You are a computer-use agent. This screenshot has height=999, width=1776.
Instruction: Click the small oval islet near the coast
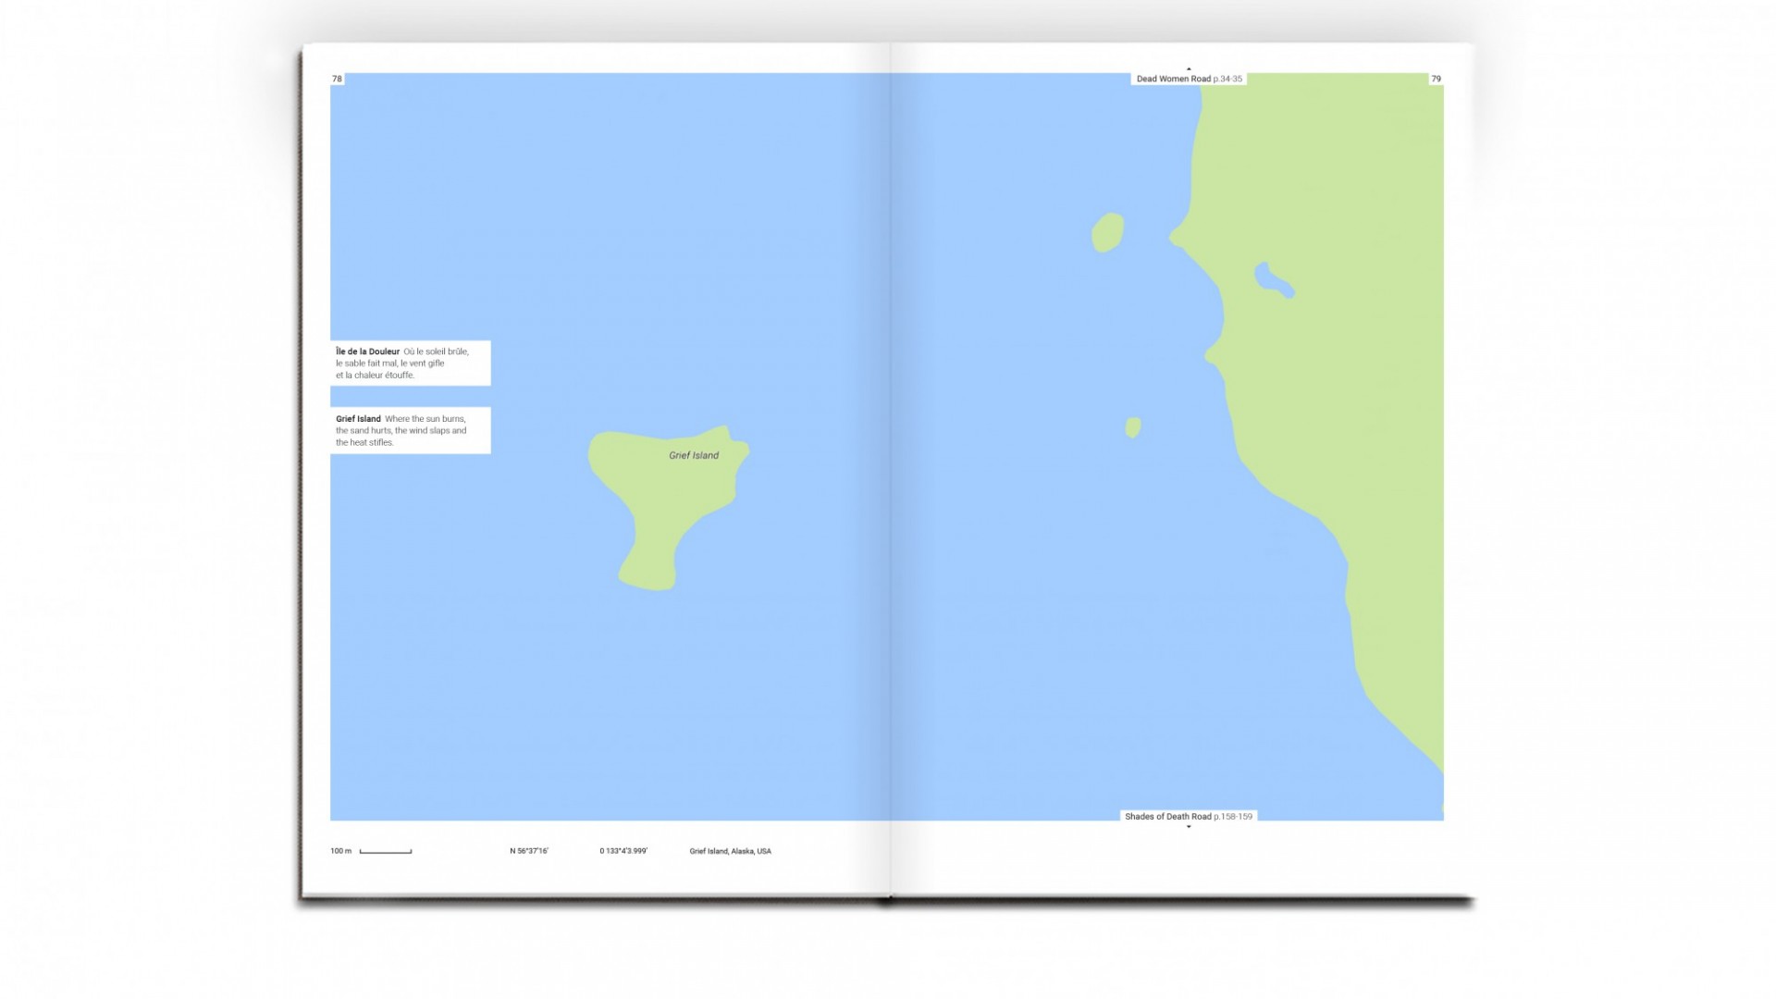click(x=1107, y=232)
